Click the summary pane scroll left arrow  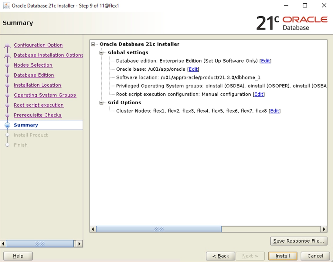coord(93,229)
